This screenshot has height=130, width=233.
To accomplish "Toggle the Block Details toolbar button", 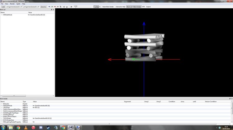I will coord(137,7).
